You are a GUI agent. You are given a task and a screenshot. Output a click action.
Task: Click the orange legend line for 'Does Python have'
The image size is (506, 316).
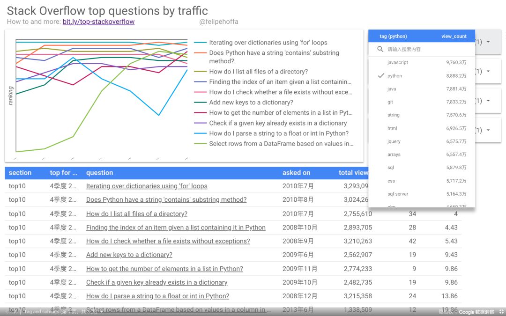coord(200,52)
